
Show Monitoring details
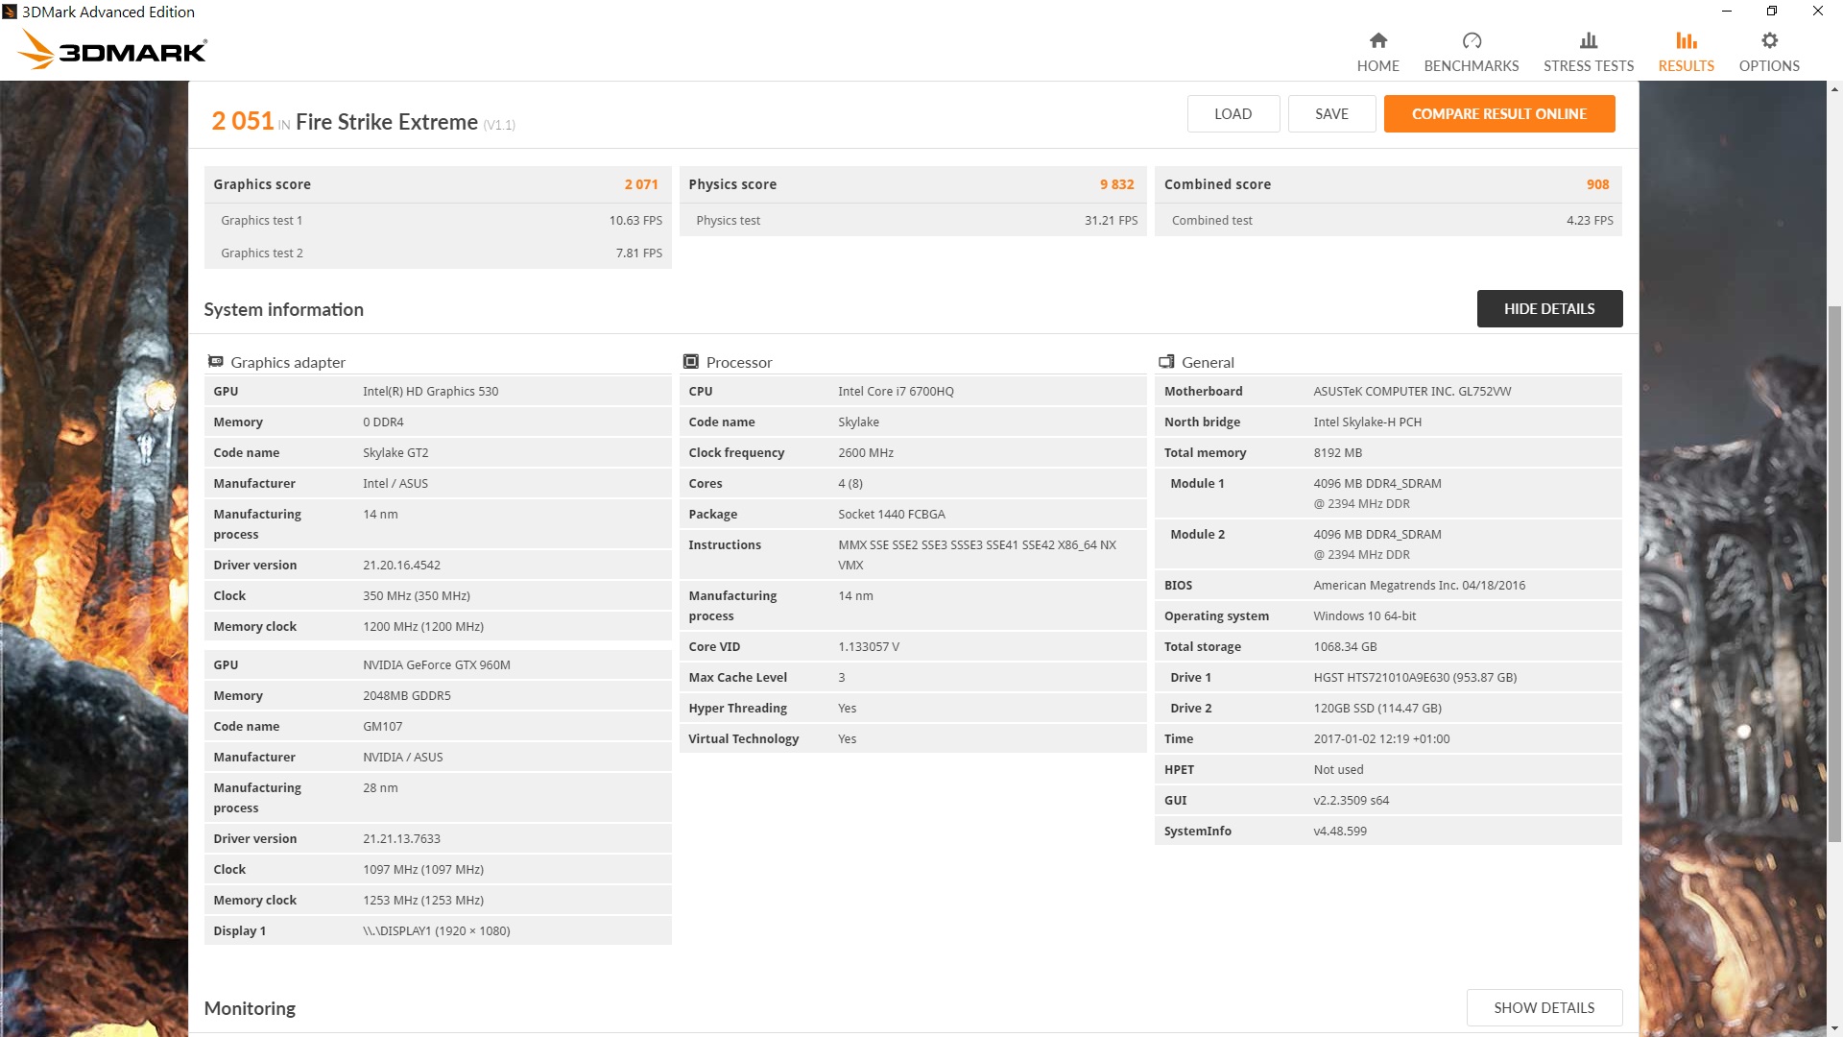pos(1544,1007)
